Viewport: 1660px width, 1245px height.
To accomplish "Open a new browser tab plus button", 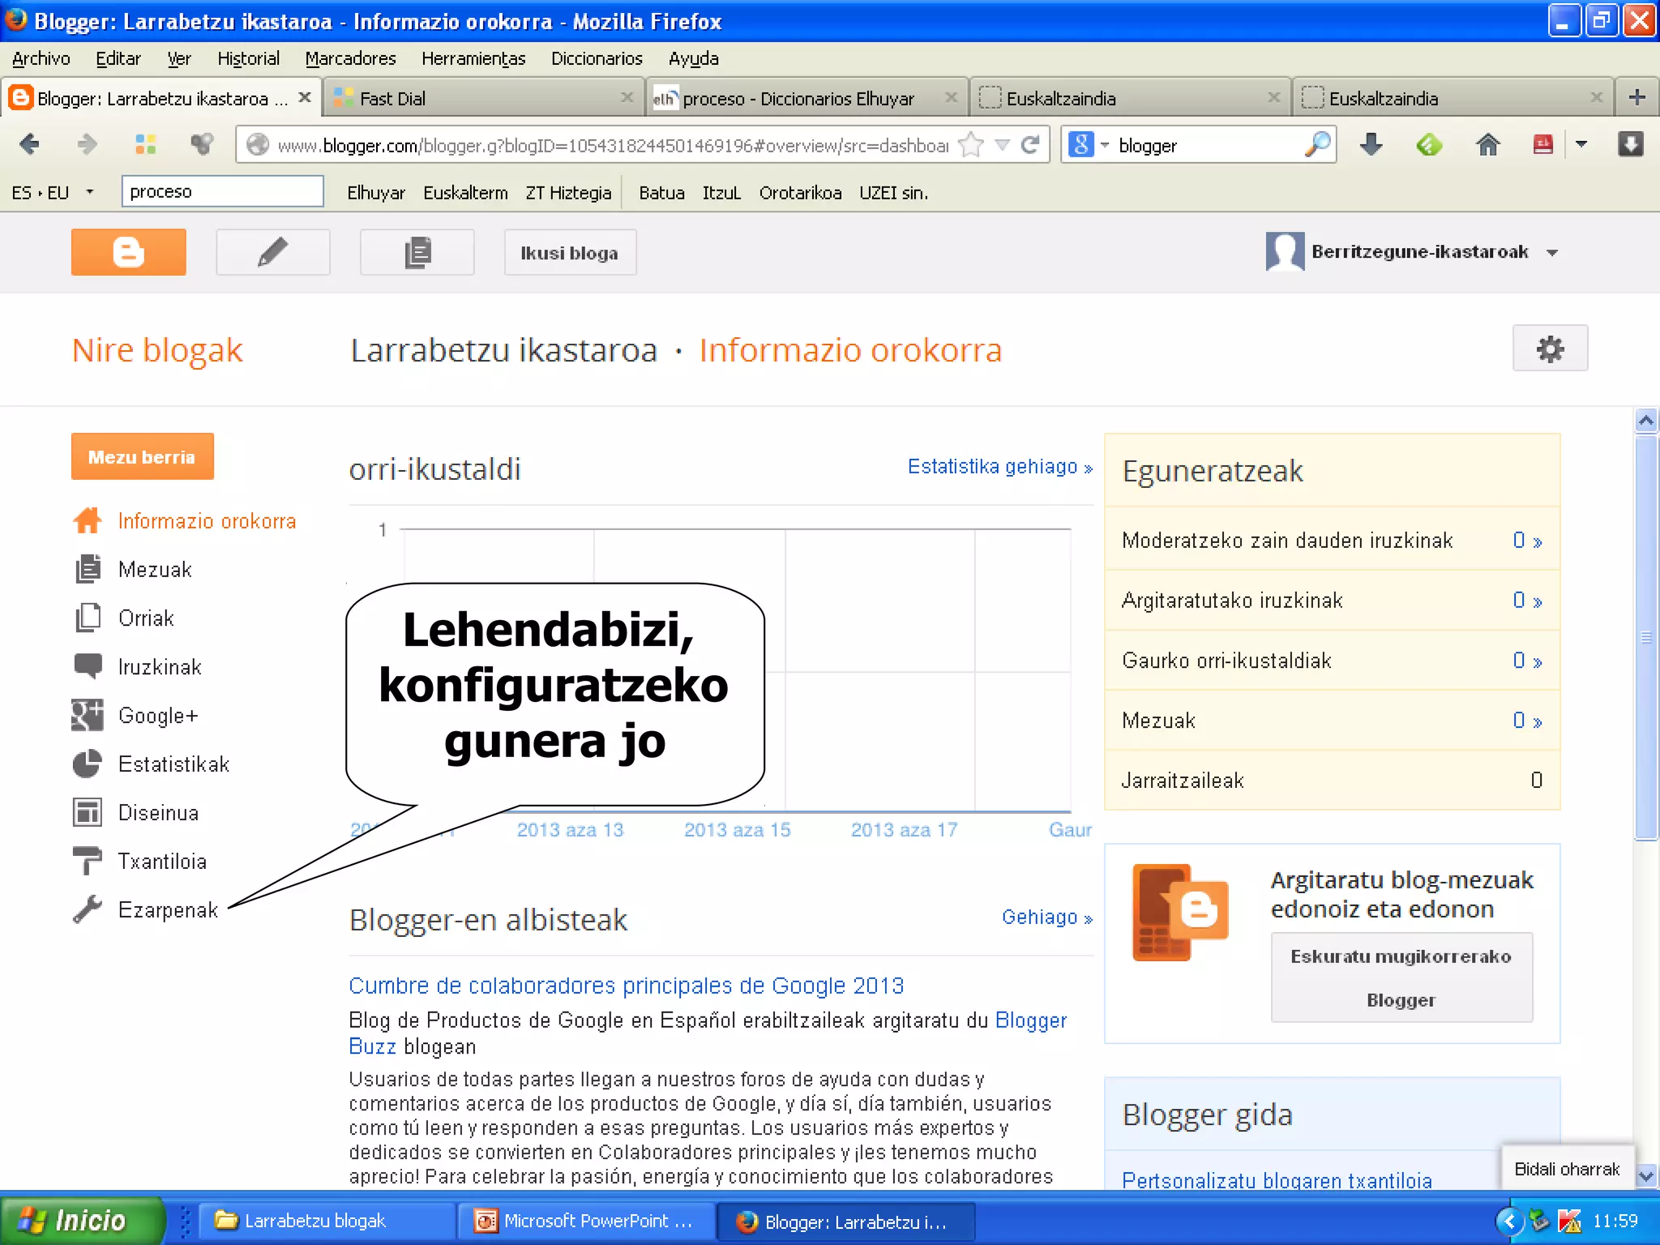I will point(1636,98).
